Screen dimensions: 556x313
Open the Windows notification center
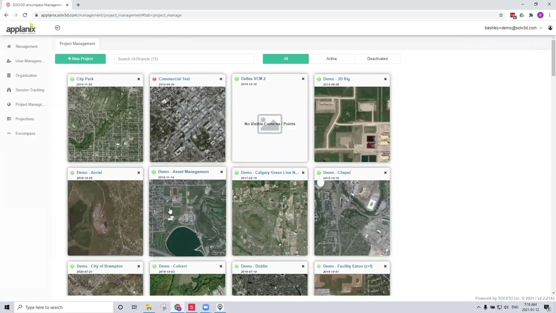(546, 307)
